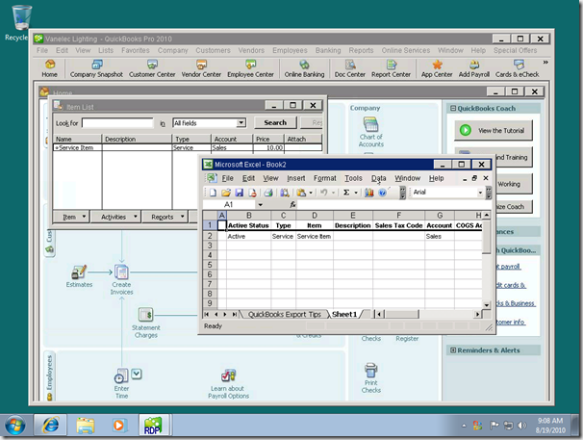Screen dimensions: 583x440
Task: Click the AutoSum sigma icon in Excel
Action: pos(346,193)
